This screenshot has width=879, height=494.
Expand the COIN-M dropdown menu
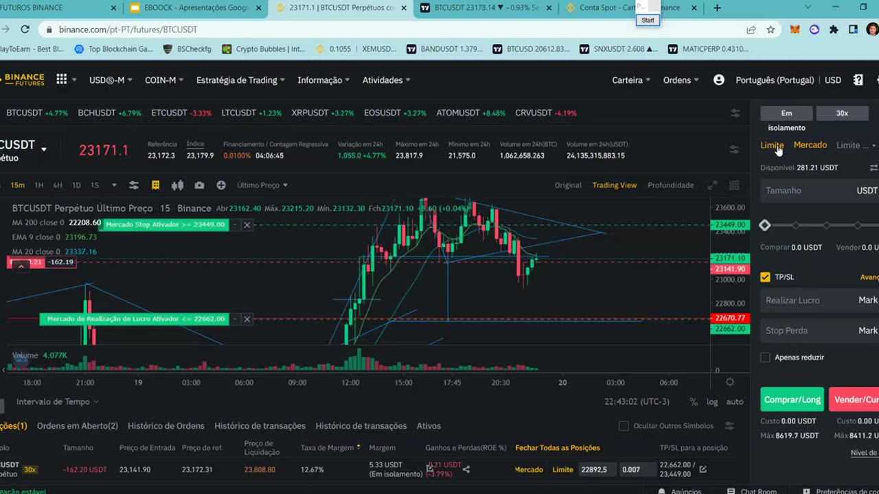(164, 80)
